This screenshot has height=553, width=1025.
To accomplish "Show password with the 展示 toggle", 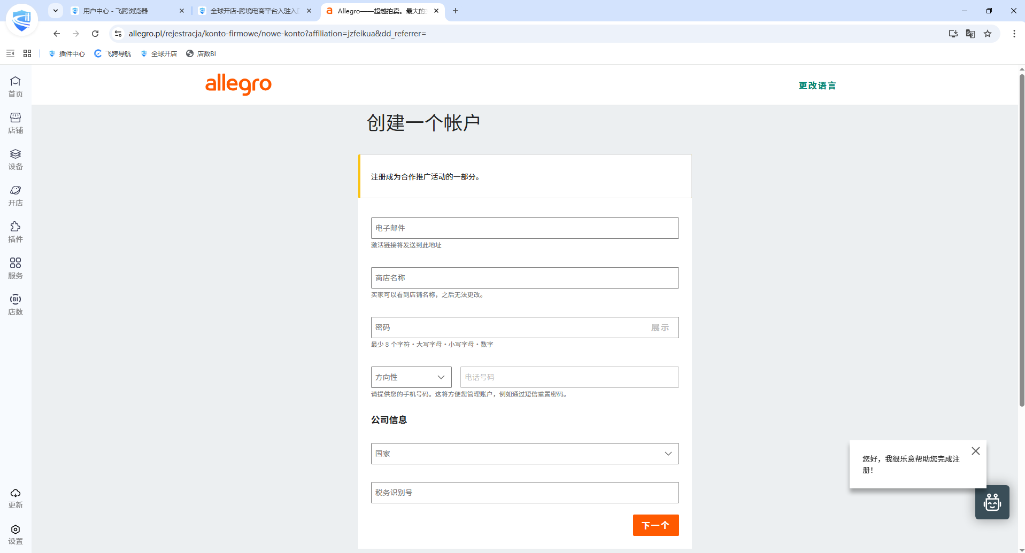I will pyautogui.click(x=660, y=328).
